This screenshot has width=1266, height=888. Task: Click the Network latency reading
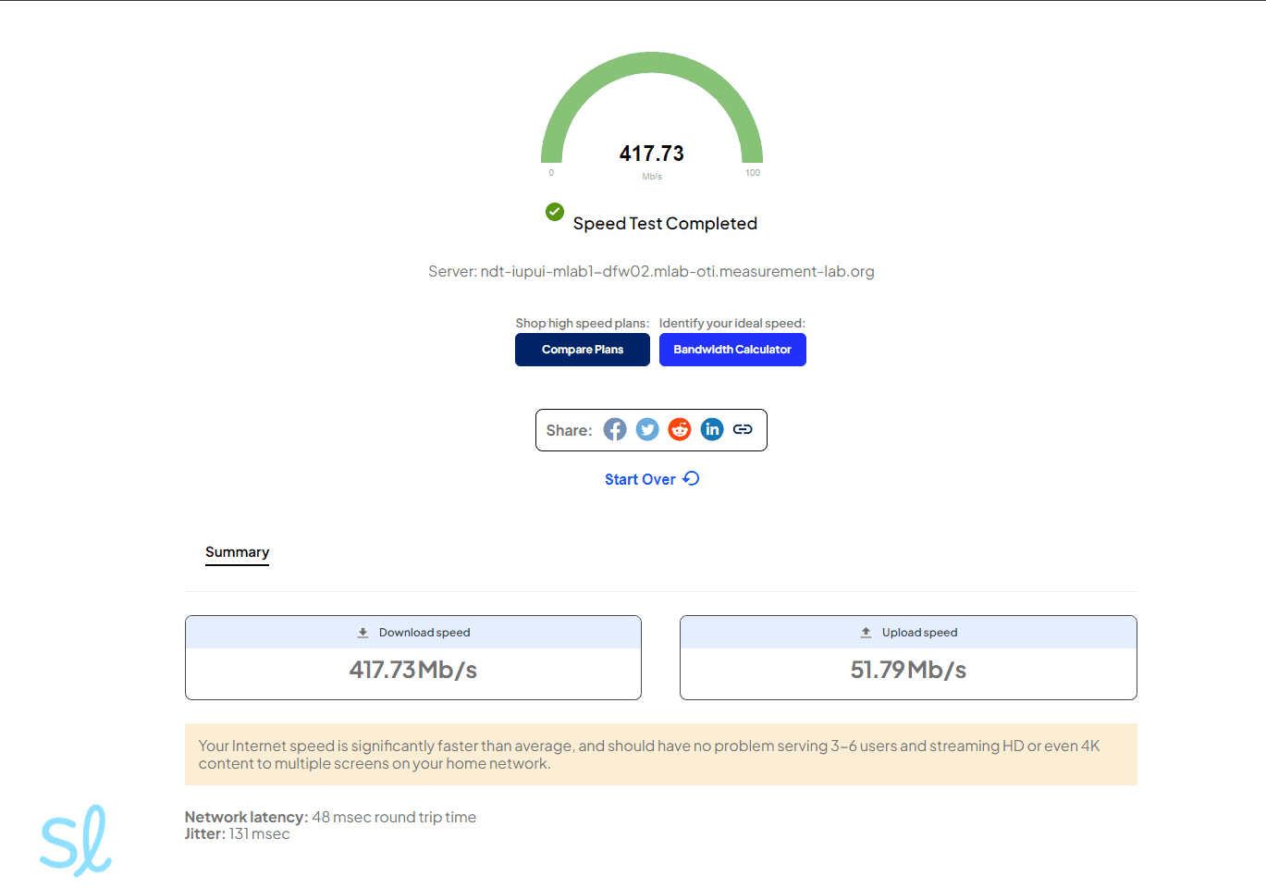tap(330, 817)
